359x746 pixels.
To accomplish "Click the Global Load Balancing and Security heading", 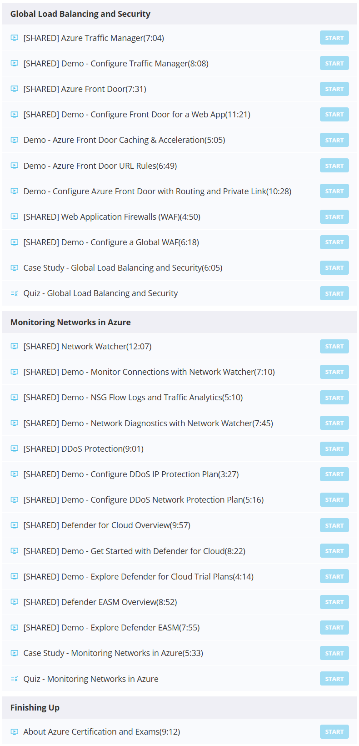I will click(x=80, y=14).
